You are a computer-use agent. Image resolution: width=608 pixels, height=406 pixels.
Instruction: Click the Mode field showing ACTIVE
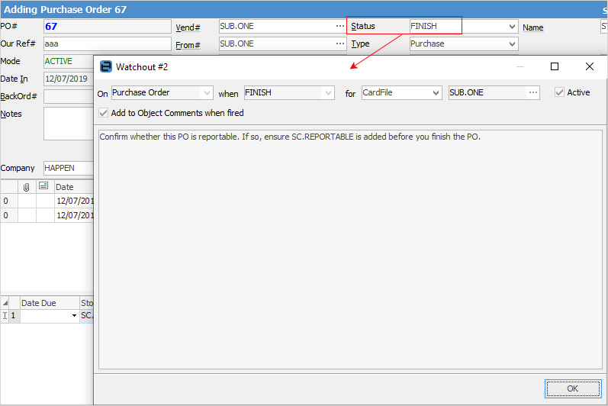(x=69, y=61)
